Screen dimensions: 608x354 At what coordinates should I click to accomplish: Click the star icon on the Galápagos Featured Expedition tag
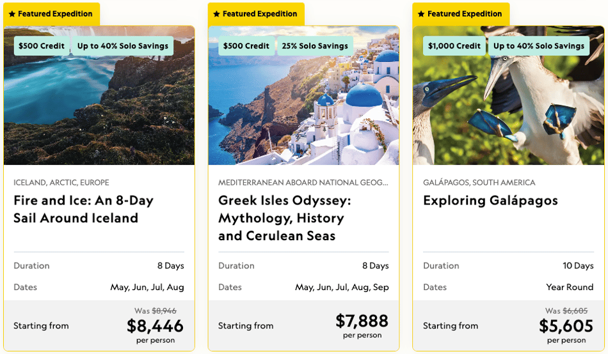point(421,14)
